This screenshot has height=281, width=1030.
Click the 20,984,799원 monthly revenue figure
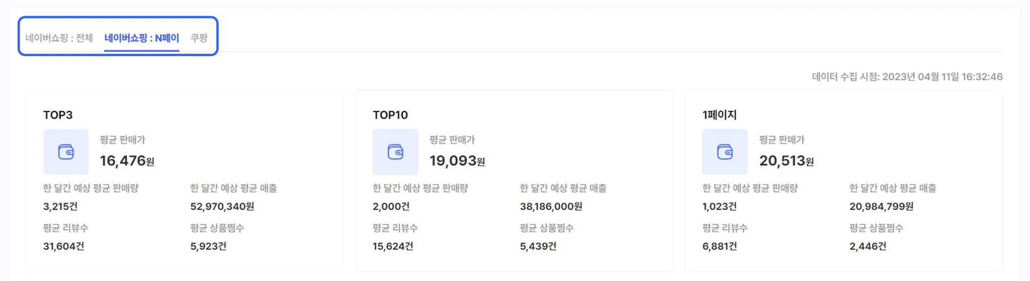(881, 207)
